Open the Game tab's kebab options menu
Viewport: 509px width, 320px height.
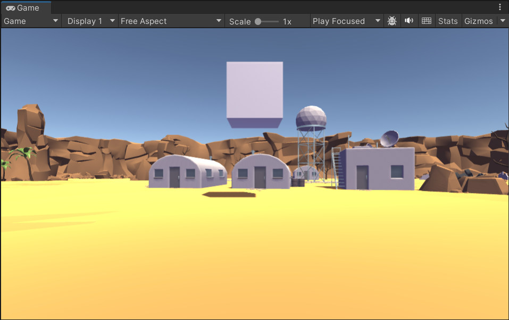point(500,7)
